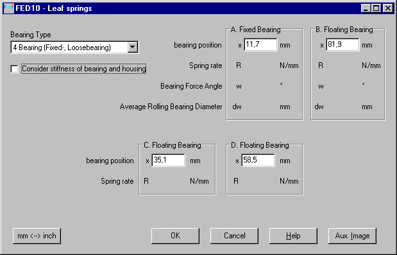Maximize the FED10 Leaf springs window
The height and width of the screenshot is (255, 397).
coord(376,8)
